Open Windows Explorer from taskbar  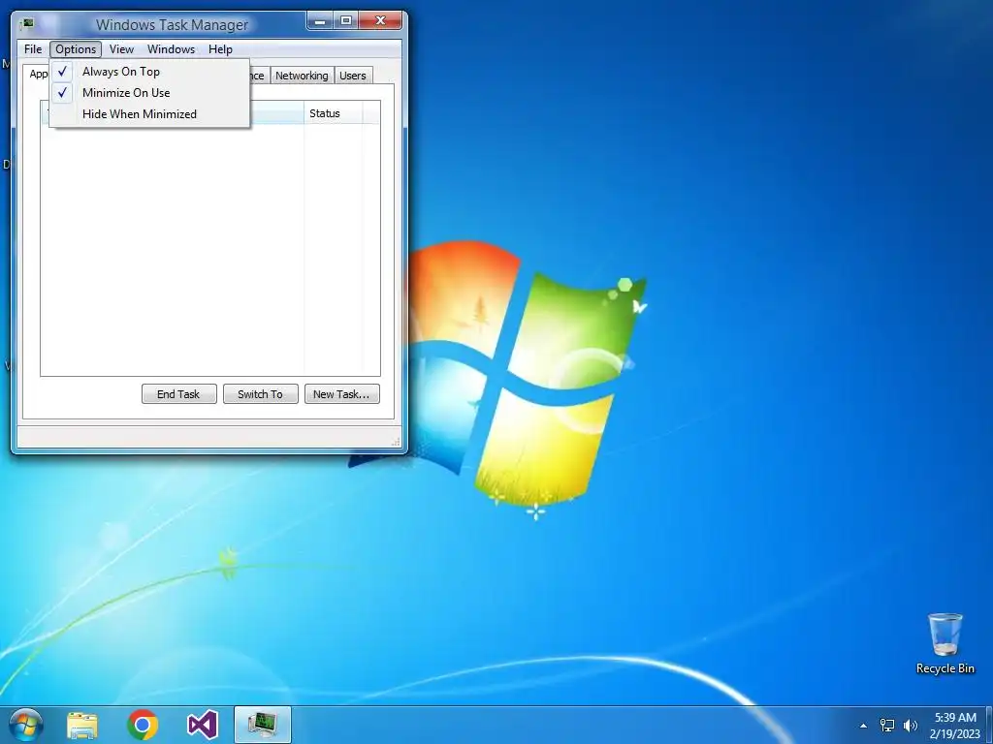coord(82,725)
